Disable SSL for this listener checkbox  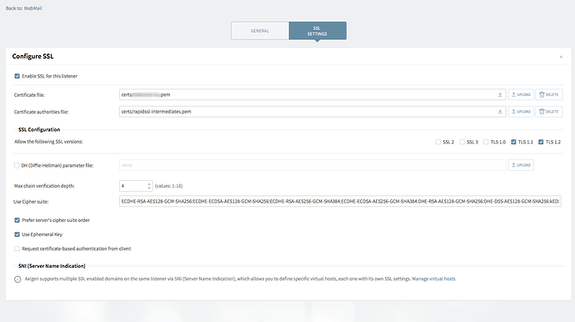[17, 76]
